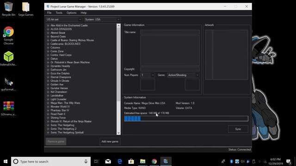Screen dimensions: 296x166
Task: Select Sonic The Hedgehog Spinball
Action: (x=67, y=132)
